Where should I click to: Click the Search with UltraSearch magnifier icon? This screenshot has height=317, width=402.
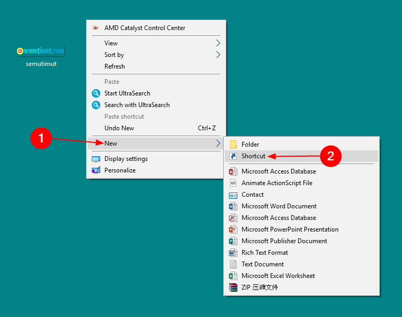click(96, 105)
